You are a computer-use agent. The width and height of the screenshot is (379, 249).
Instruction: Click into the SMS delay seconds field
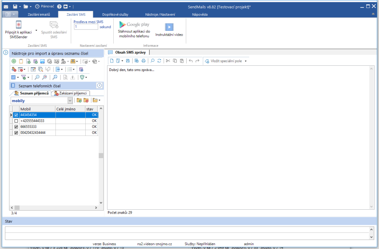pyautogui.click(x=85, y=27)
